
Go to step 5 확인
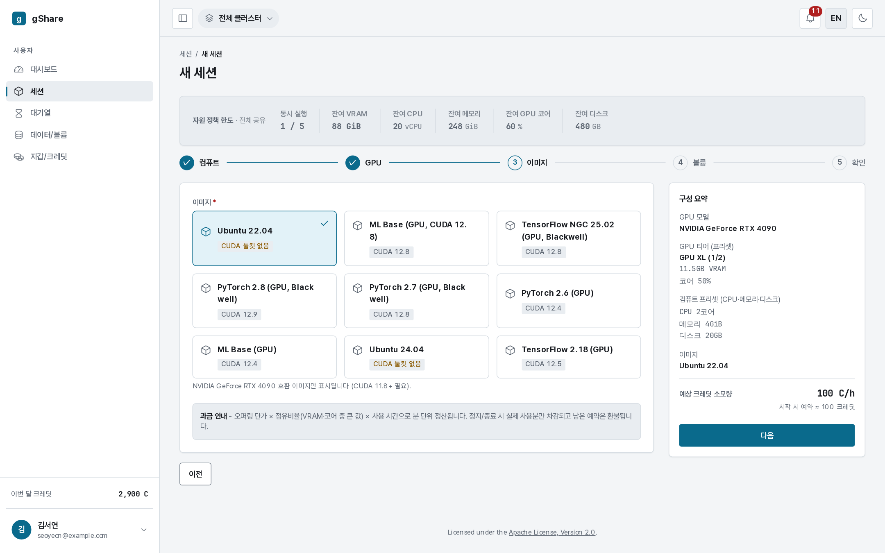click(849, 163)
